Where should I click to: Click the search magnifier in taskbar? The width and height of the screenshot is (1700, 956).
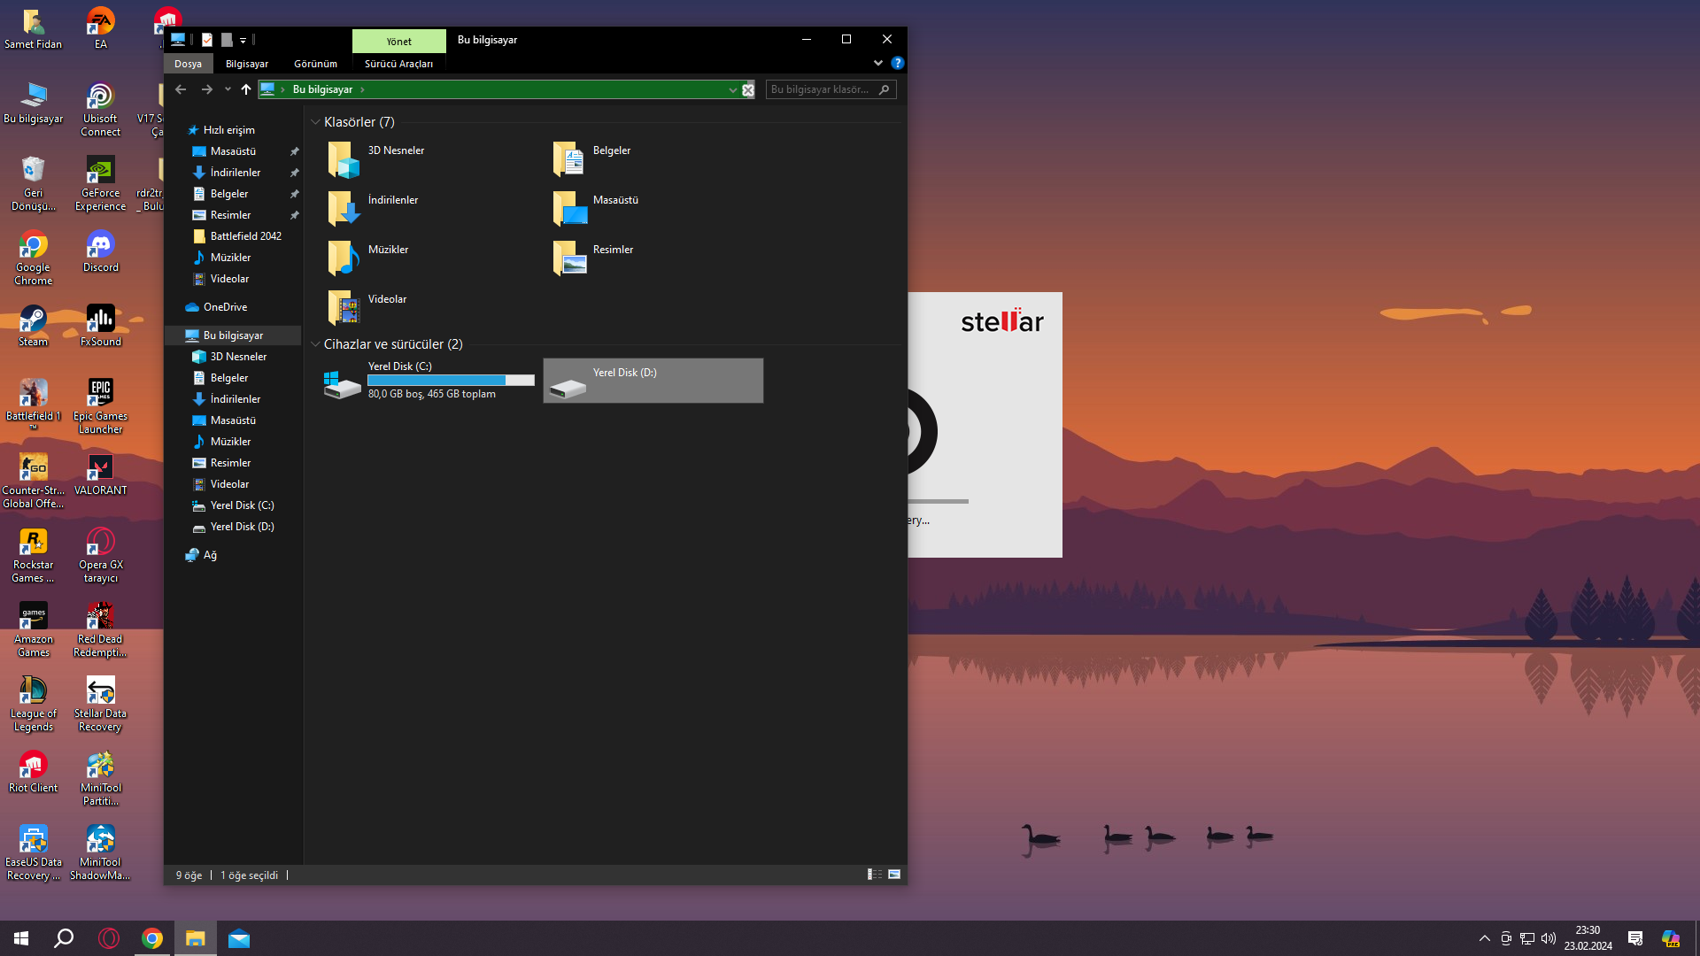pyautogui.click(x=64, y=938)
